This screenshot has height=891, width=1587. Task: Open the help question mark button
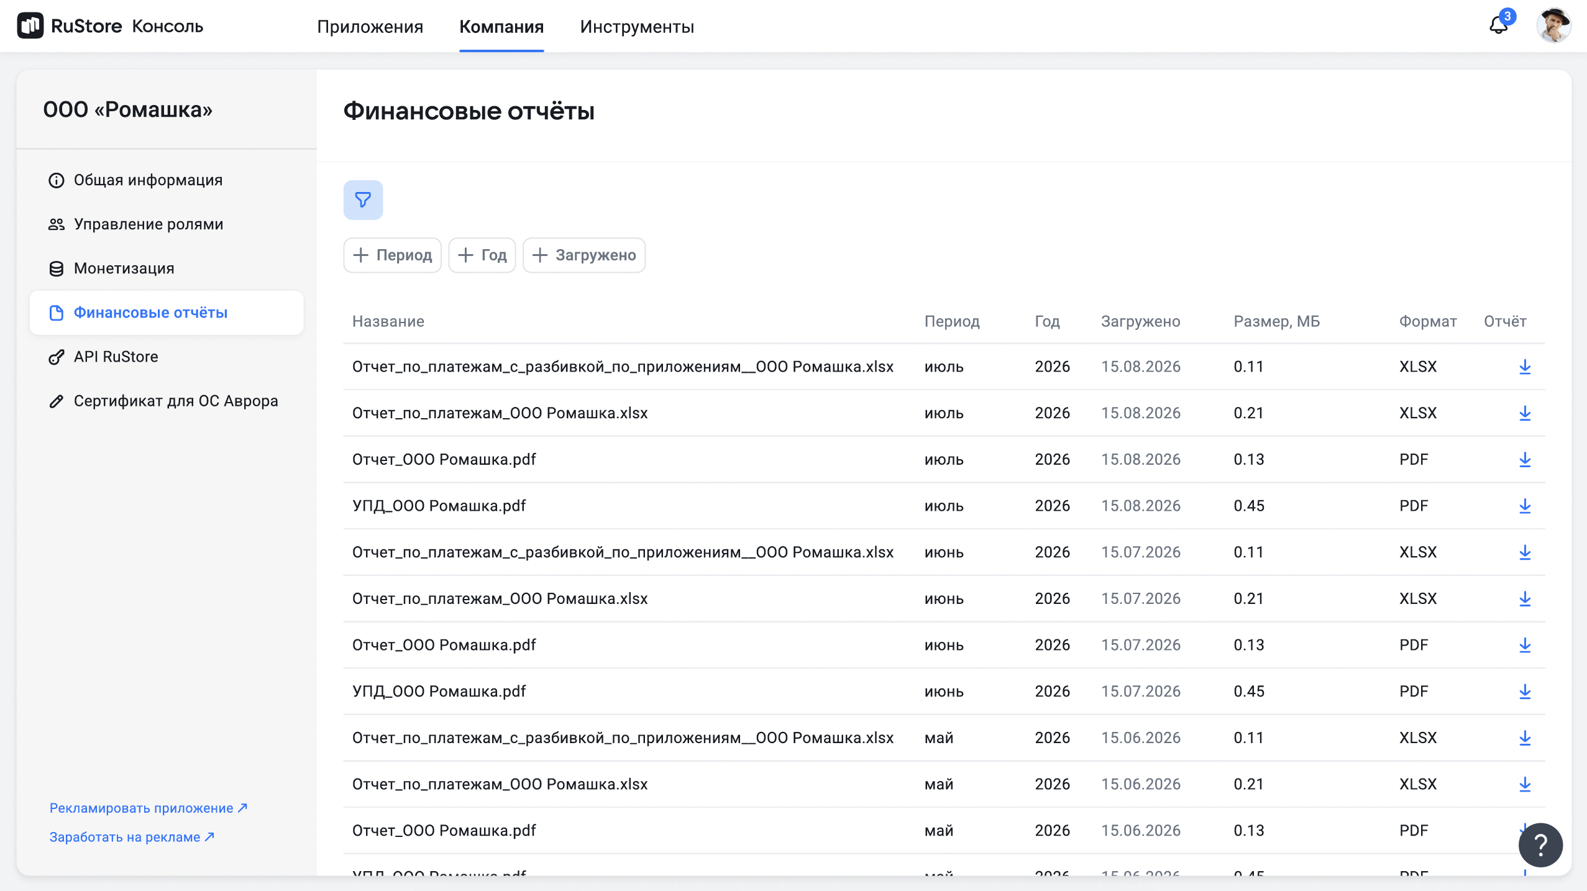tap(1540, 845)
